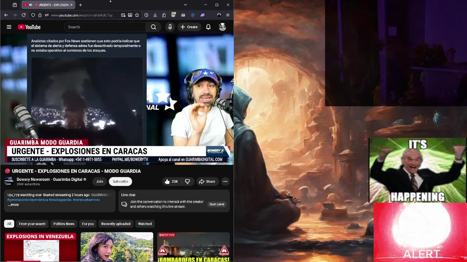
Task: Open the Firefox downloads arrow
Action: 155,15
